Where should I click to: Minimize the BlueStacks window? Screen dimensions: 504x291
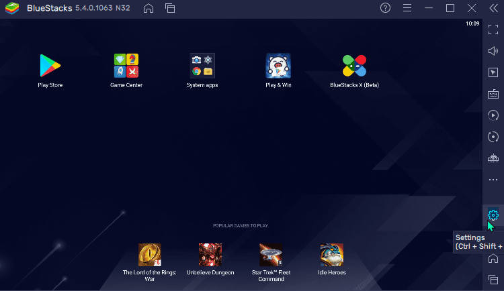tap(429, 8)
